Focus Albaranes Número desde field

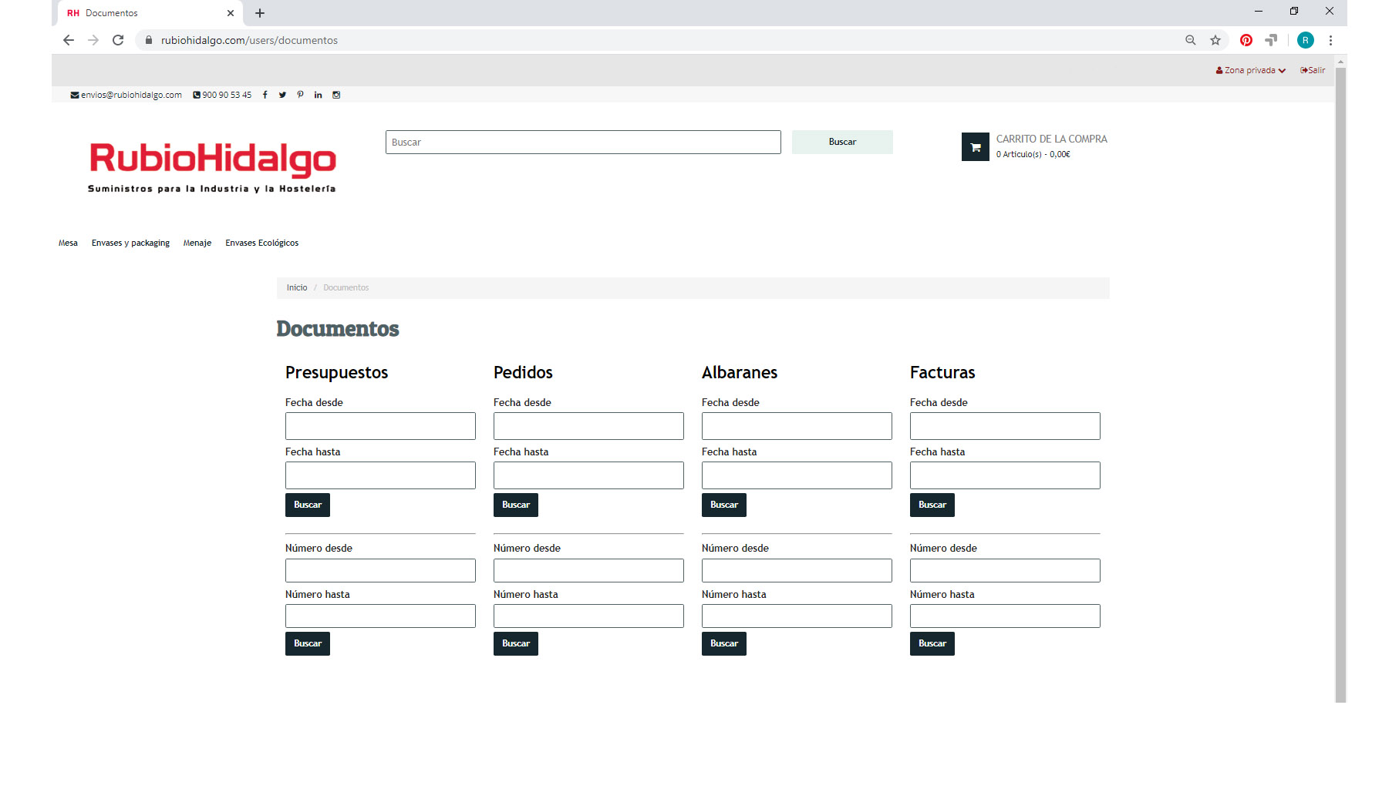(x=797, y=570)
